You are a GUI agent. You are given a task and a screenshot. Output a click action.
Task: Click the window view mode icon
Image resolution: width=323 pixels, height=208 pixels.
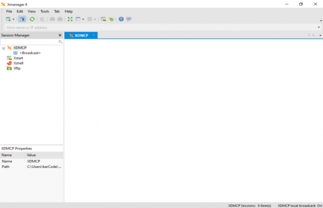[78, 19]
